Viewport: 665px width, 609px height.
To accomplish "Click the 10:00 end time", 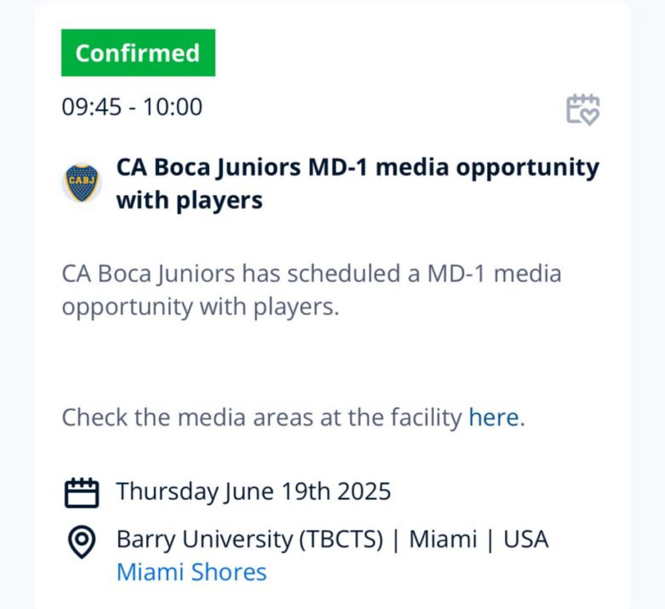I will (173, 106).
